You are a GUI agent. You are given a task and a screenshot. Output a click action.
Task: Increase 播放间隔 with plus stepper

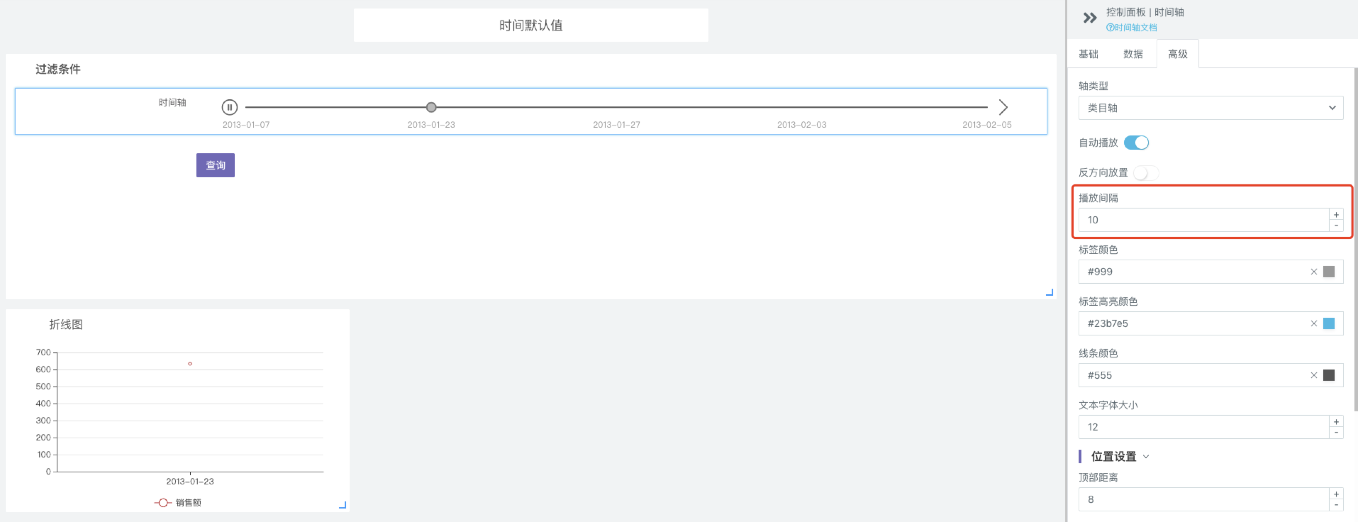pyautogui.click(x=1336, y=214)
